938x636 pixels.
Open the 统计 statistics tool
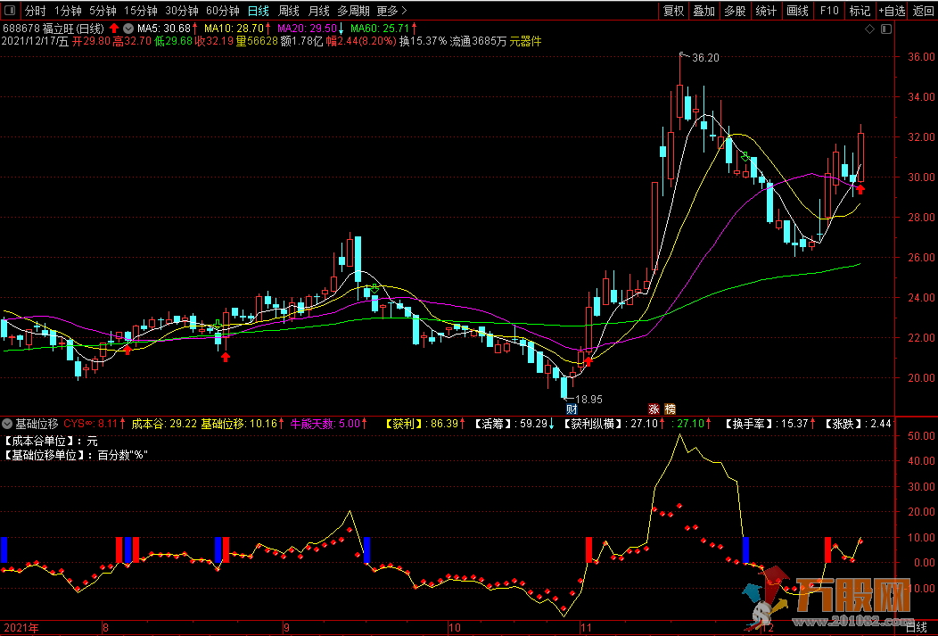(x=766, y=11)
